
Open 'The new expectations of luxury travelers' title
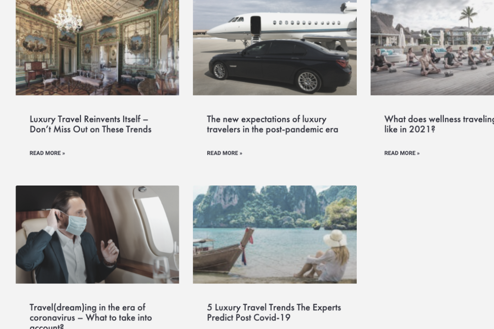point(272,124)
